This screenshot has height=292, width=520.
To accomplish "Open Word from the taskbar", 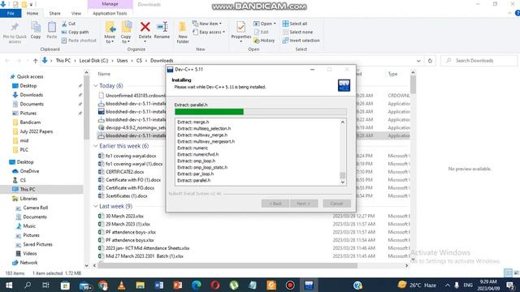I will [159, 285].
